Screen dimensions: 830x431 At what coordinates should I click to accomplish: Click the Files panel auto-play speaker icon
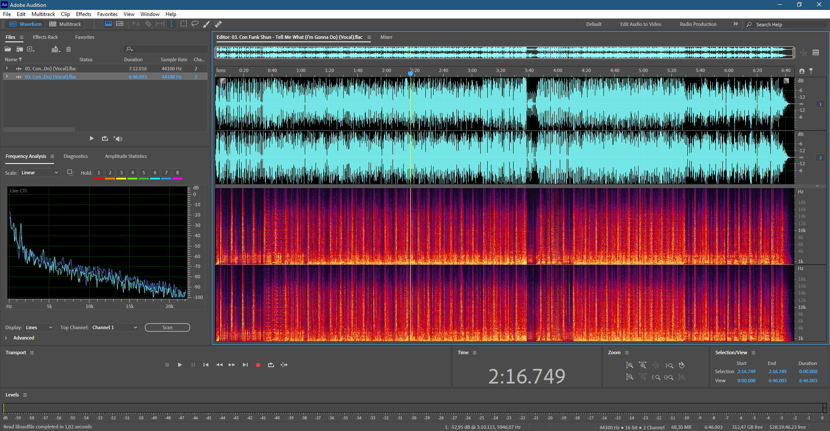click(x=118, y=138)
